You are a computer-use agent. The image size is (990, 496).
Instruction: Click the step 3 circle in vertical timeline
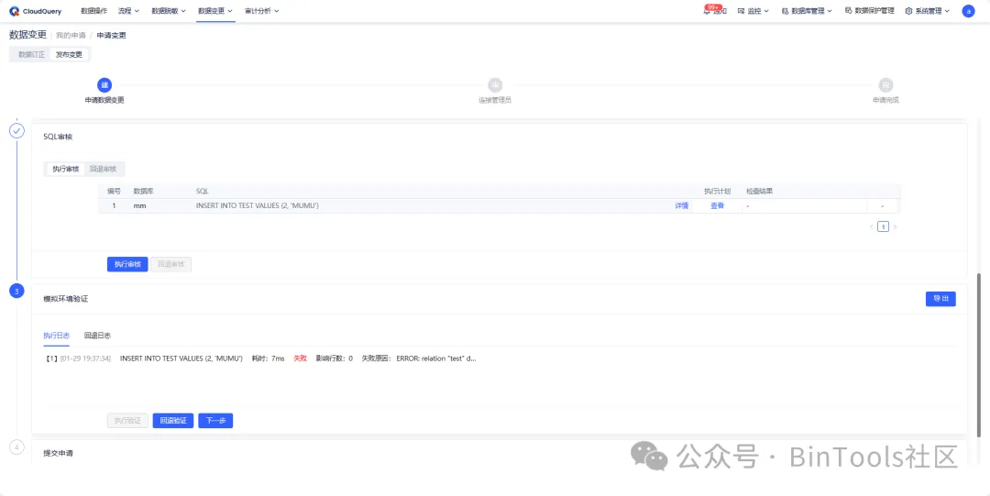click(16, 291)
